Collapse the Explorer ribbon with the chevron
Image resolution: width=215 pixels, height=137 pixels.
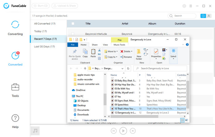pyautogui.click(x=183, y=45)
